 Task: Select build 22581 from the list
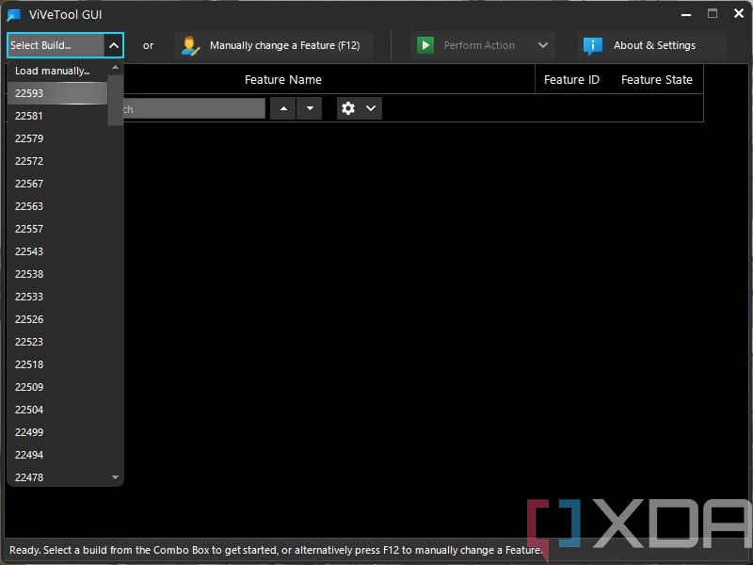[57, 116]
